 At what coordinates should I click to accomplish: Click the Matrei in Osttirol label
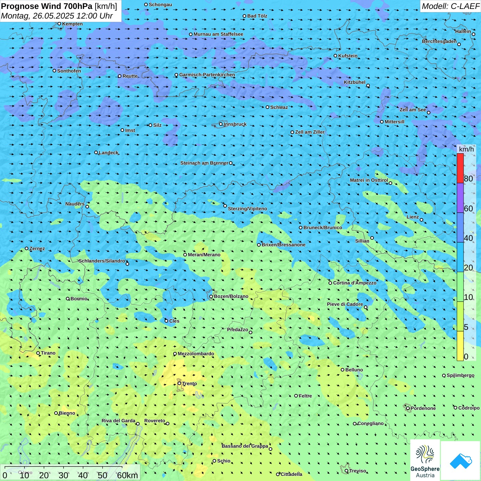(369, 180)
